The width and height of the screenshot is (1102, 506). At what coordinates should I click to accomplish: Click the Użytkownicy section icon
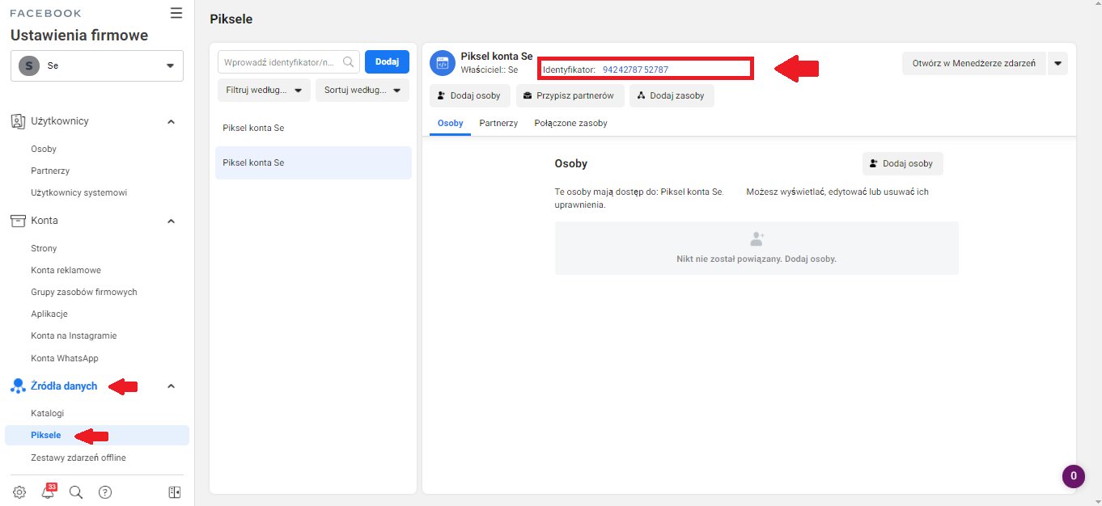point(18,121)
